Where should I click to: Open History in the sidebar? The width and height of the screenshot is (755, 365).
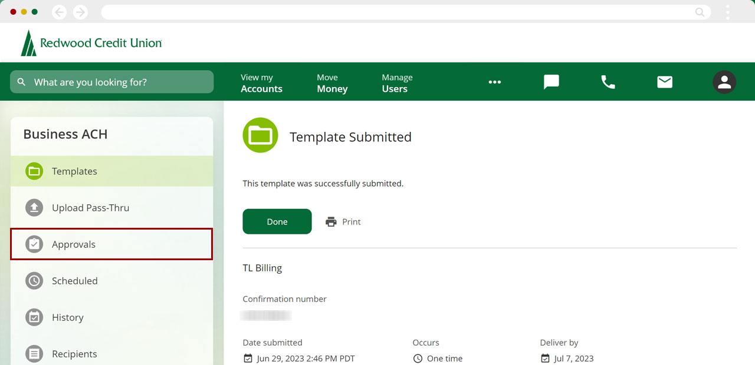111,317
